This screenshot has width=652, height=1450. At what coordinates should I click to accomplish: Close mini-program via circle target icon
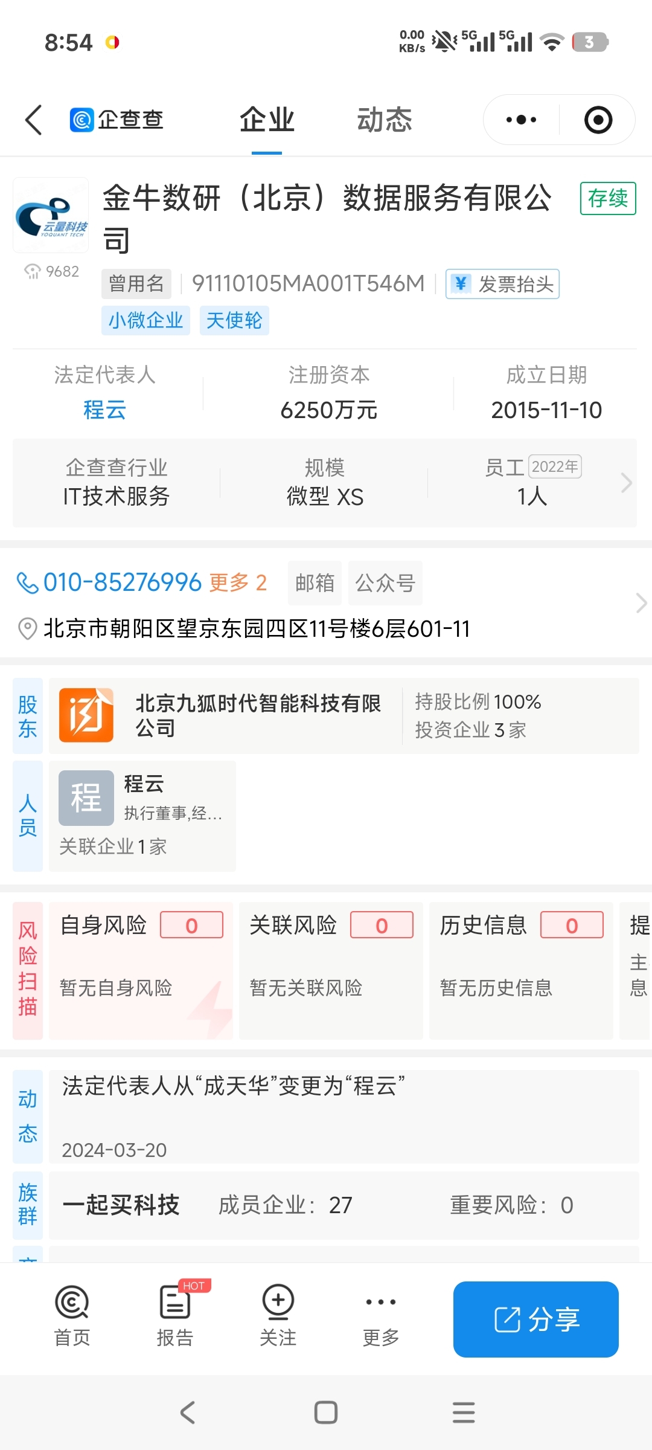point(598,120)
